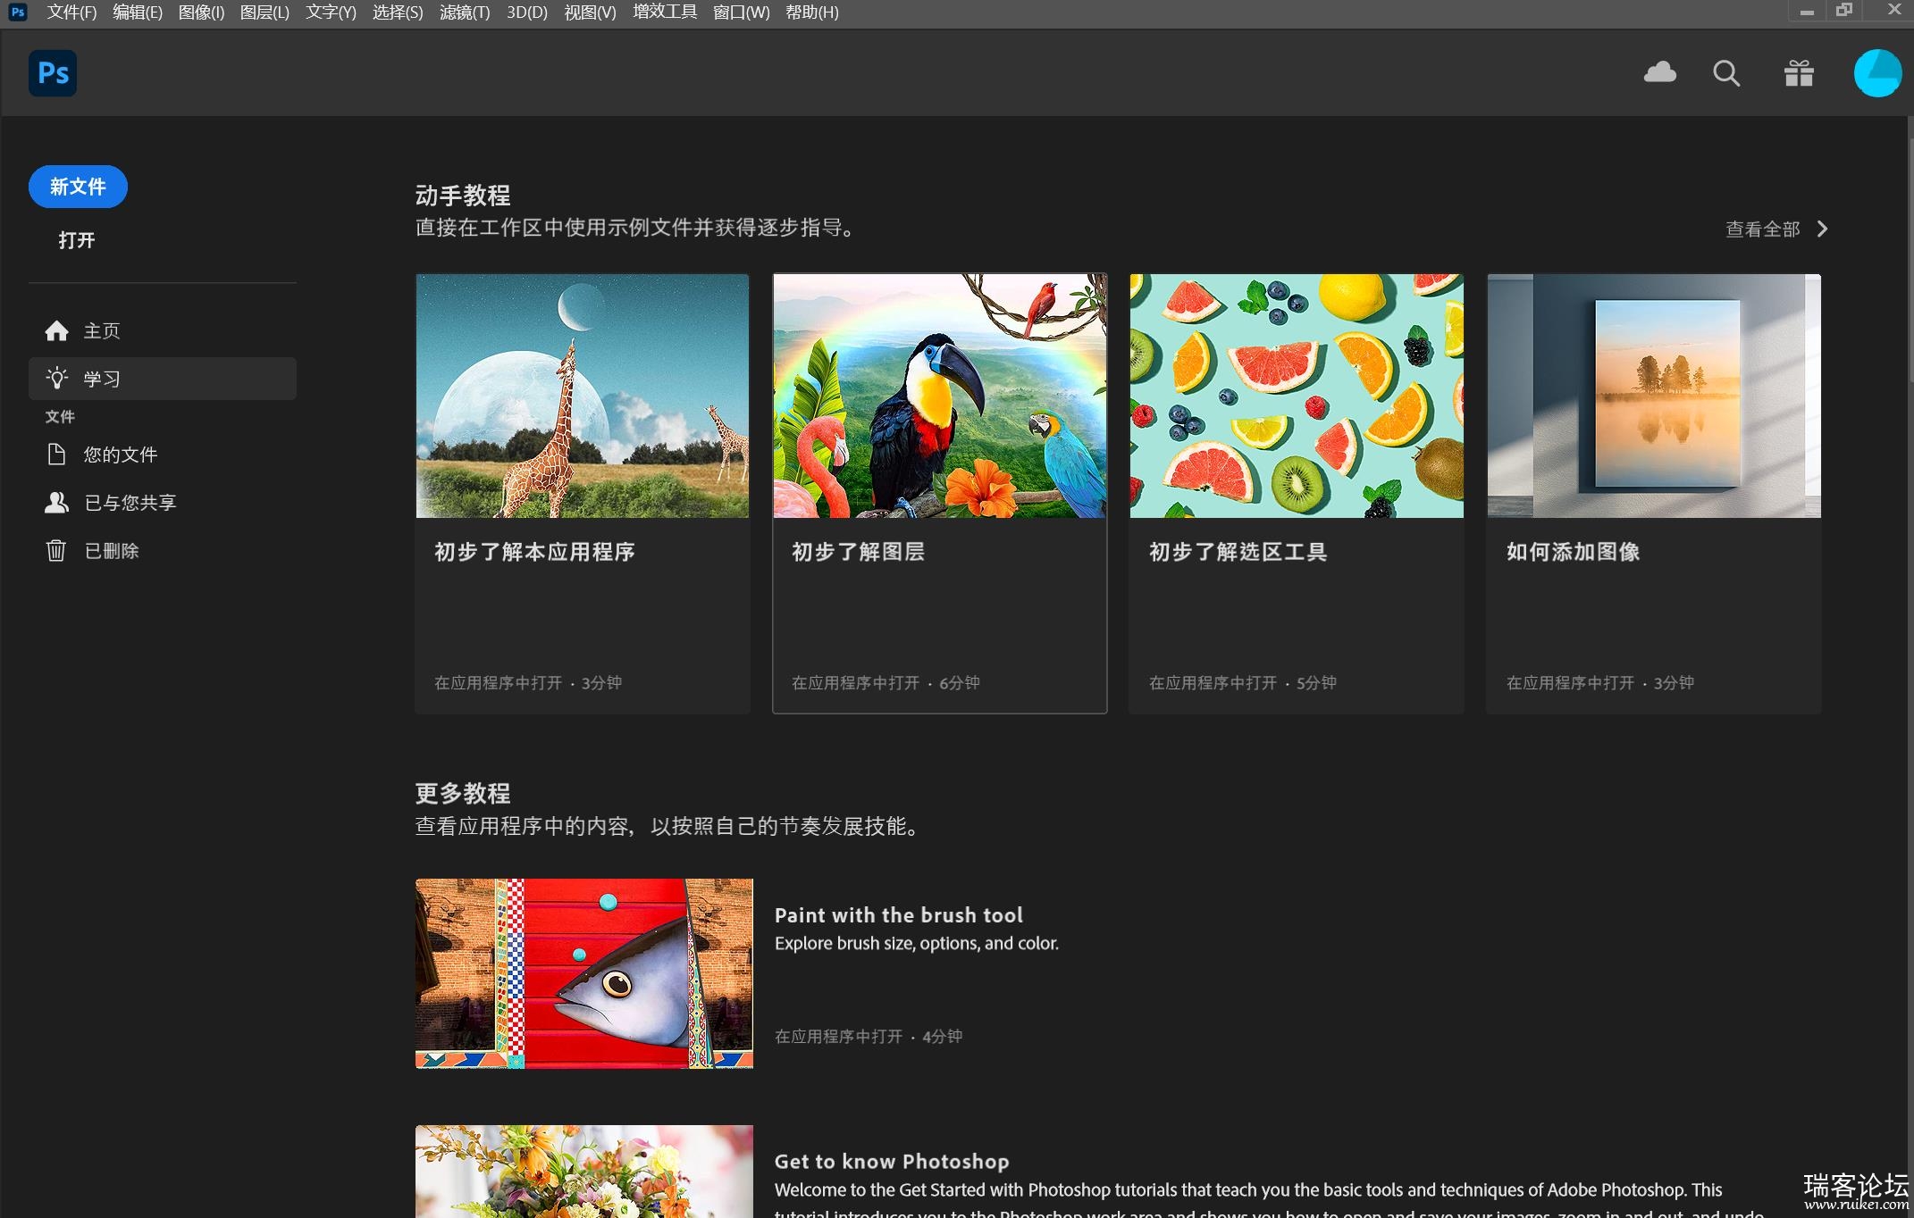Click the Your Files document icon
Screen dimensions: 1914x1218
[56, 455]
